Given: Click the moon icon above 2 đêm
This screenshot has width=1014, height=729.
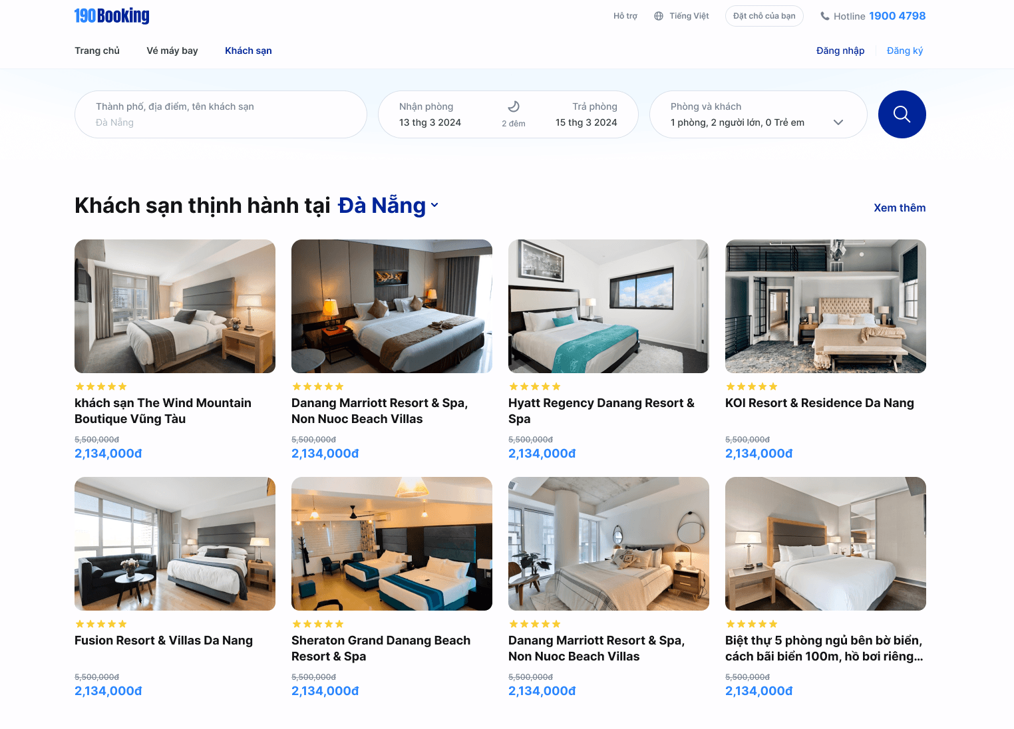Looking at the screenshot, I should tap(514, 106).
